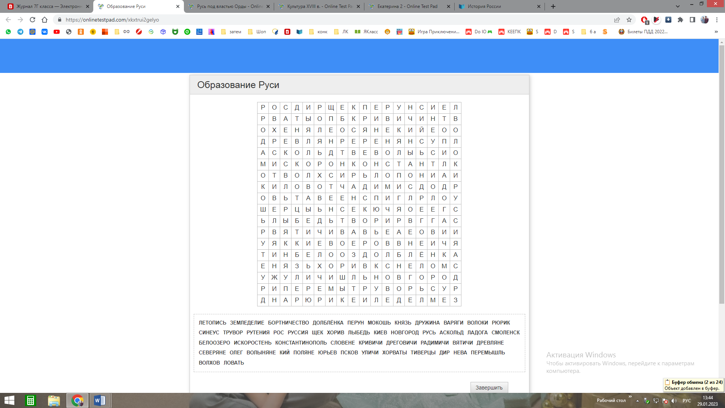Switch to the Екатерина 2 tab
Screen dimensions: 725x408
[410, 6]
